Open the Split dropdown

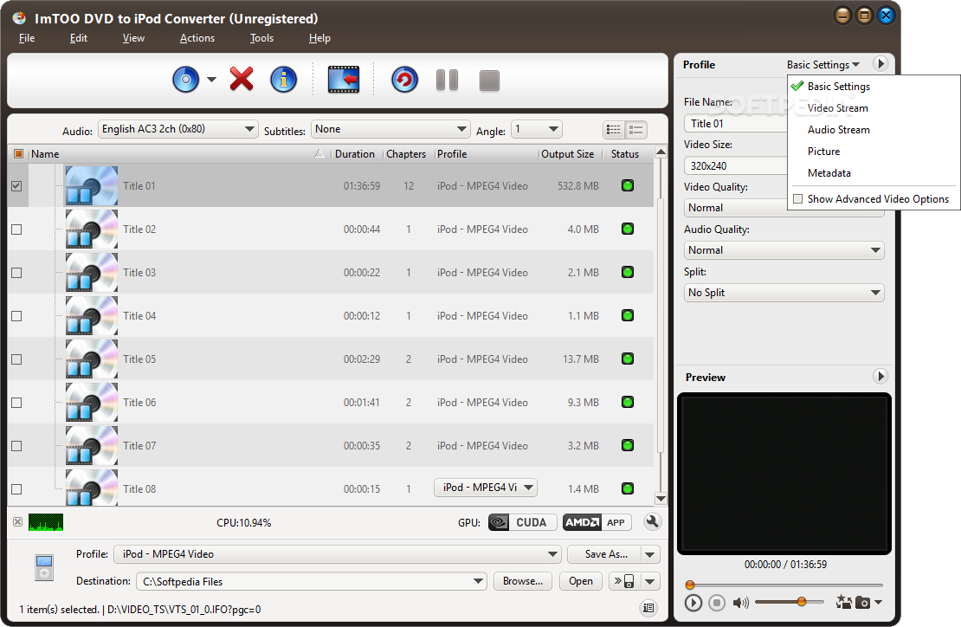(784, 293)
